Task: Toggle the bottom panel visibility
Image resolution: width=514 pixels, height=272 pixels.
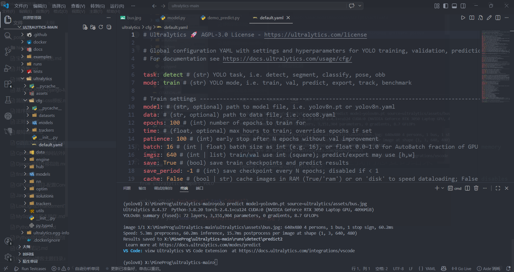Action: point(454,6)
